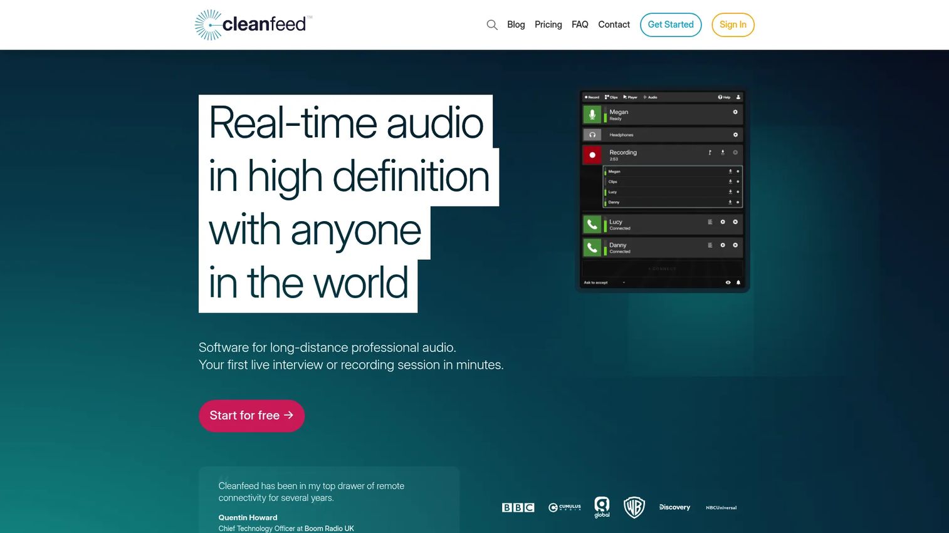Open the site search magnifier
This screenshot has width=949, height=533.
(492, 25)
